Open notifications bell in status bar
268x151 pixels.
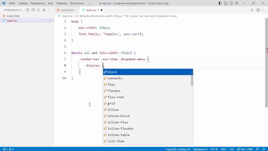[263, 149]
